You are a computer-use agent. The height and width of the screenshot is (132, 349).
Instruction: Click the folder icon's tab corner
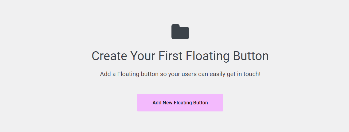(175, 26)
